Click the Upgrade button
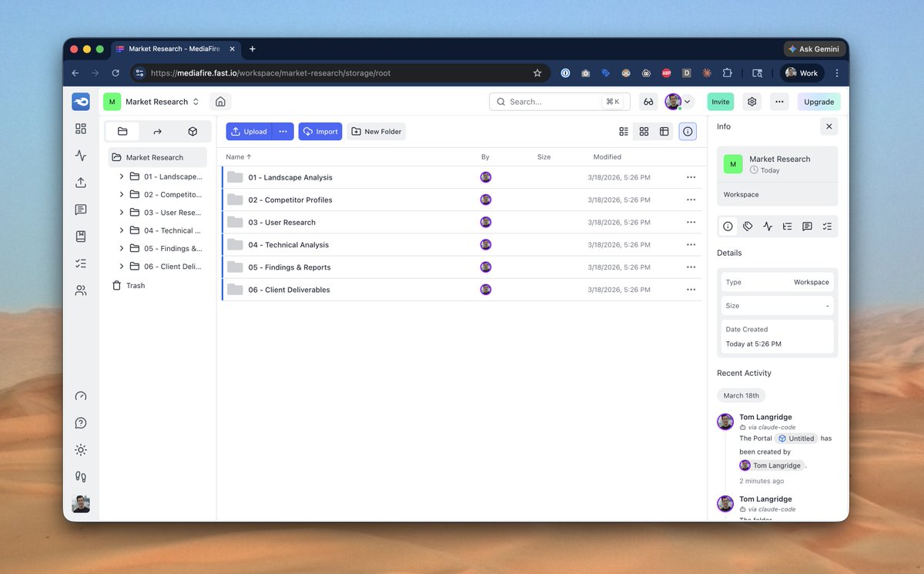This screenshot has width=924, height=574. pos(819,102)
